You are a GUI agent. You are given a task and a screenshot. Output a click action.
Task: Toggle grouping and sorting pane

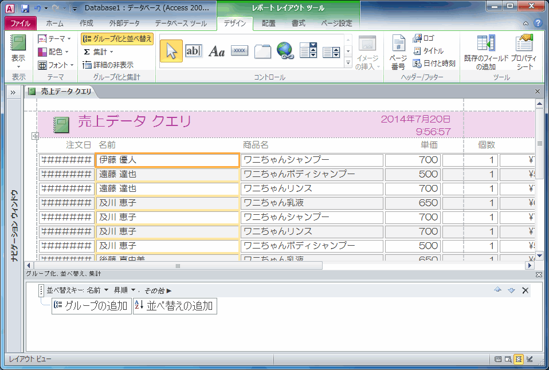117,39
